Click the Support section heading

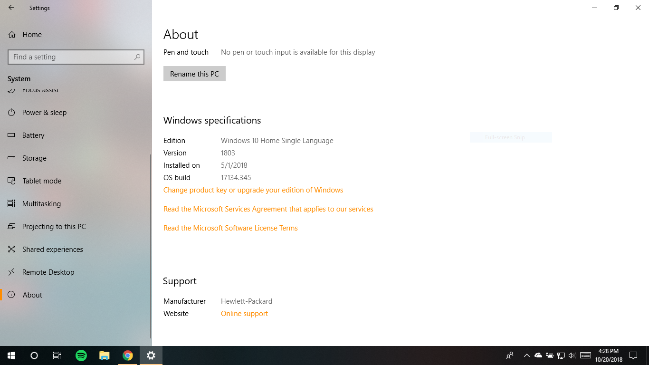(x=180, y=281)
